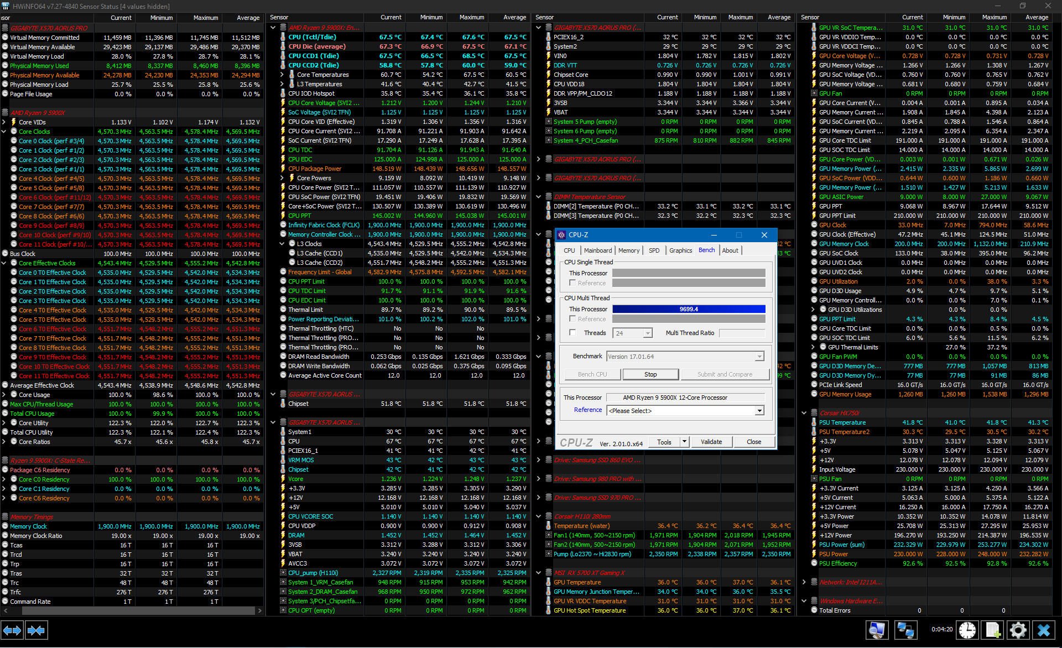
Task: Expand the Core Temperatures group
Action: tap(282, 75)
